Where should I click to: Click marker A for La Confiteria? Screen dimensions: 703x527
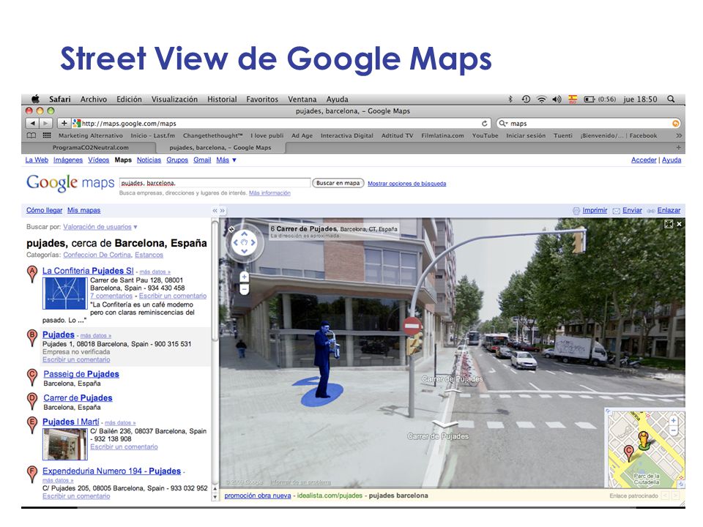click(31, 274)
